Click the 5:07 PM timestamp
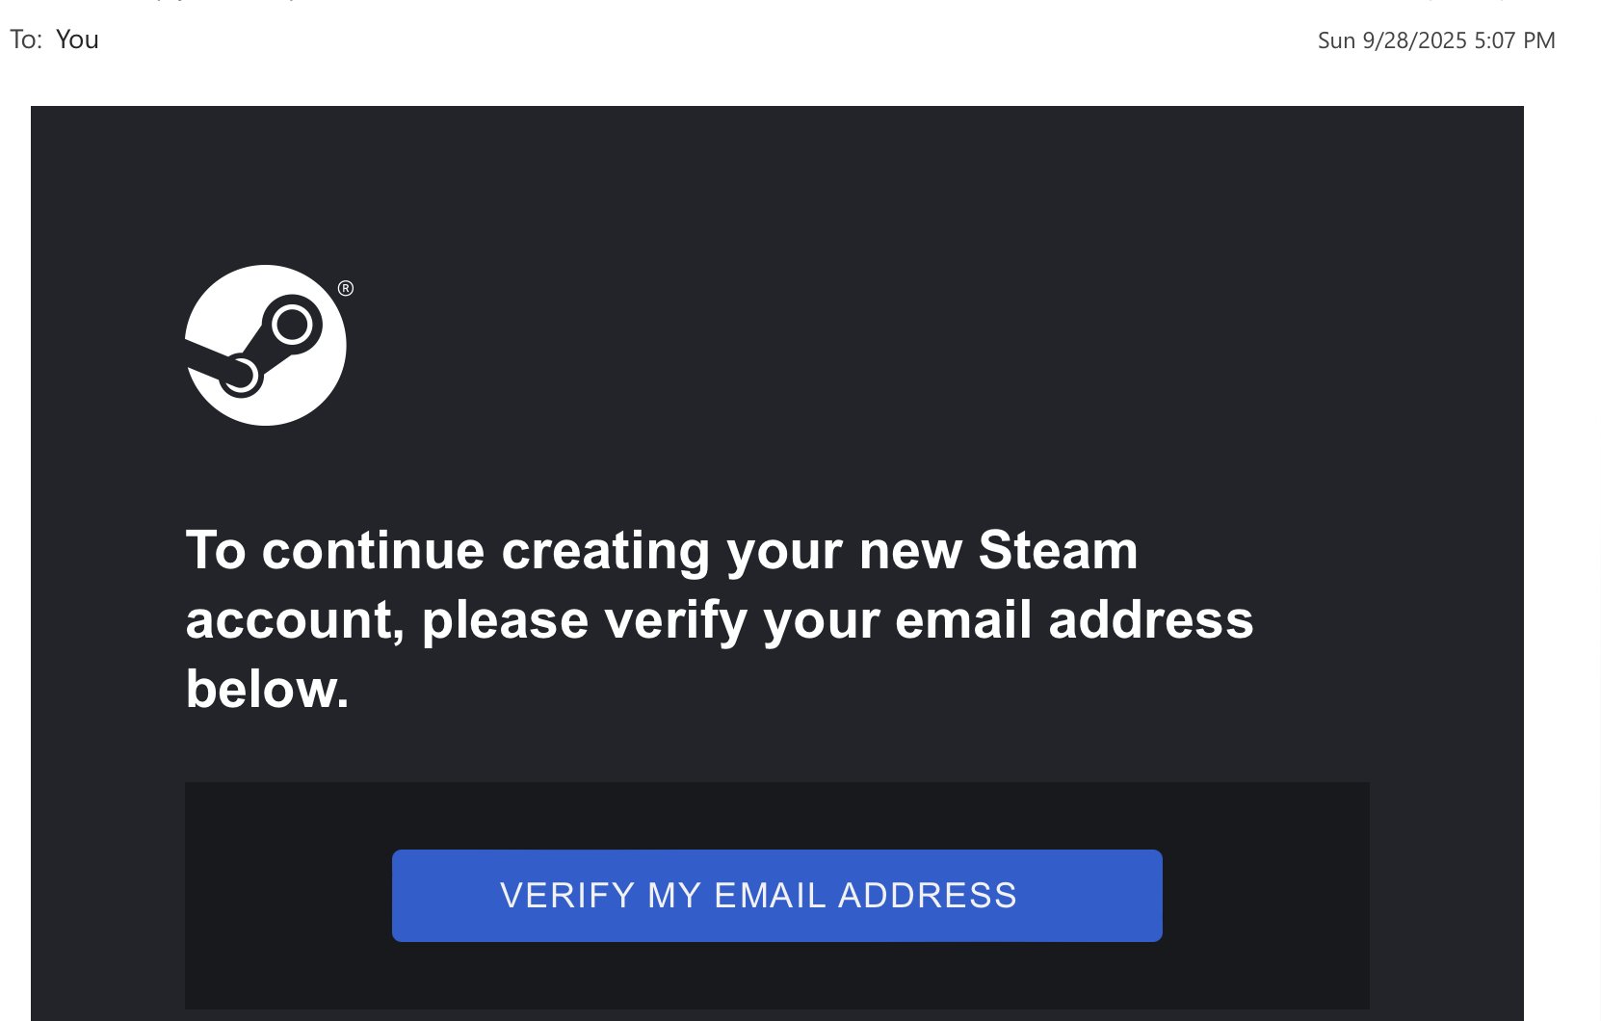The image size is (1601, 1021). click(1514, 40)
